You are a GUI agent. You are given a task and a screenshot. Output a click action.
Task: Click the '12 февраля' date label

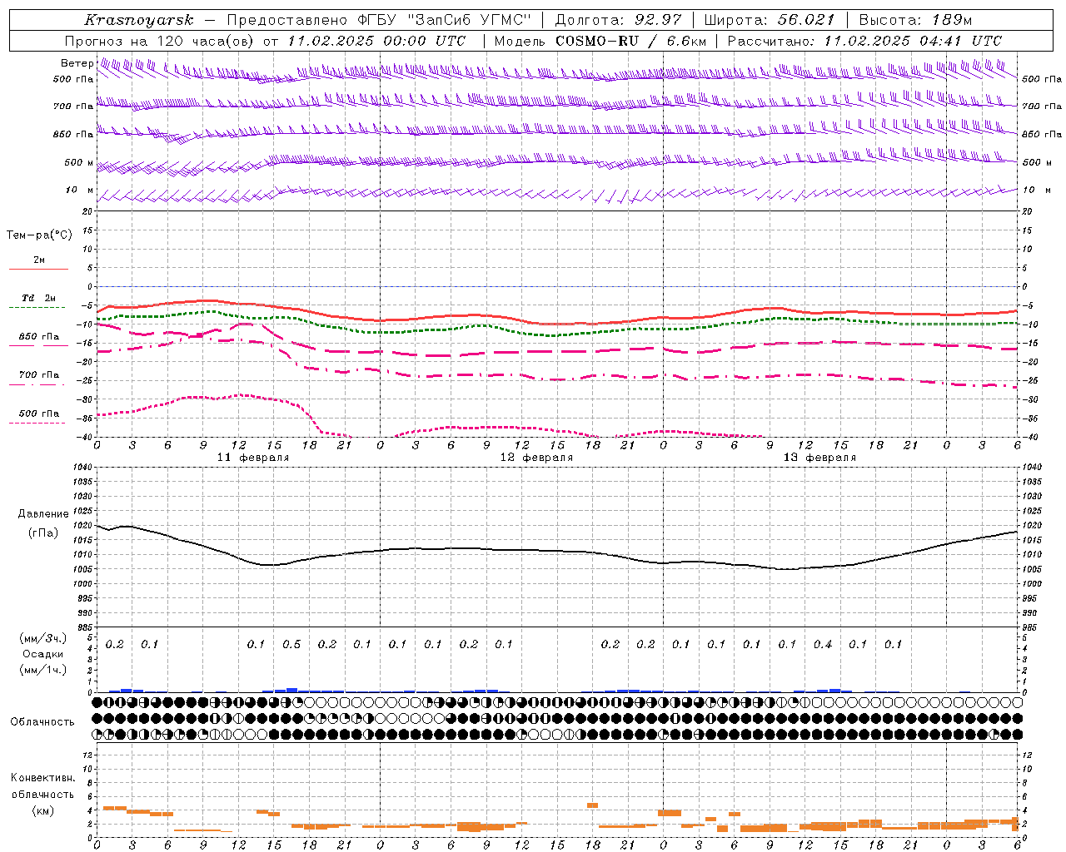click(536, 458)
